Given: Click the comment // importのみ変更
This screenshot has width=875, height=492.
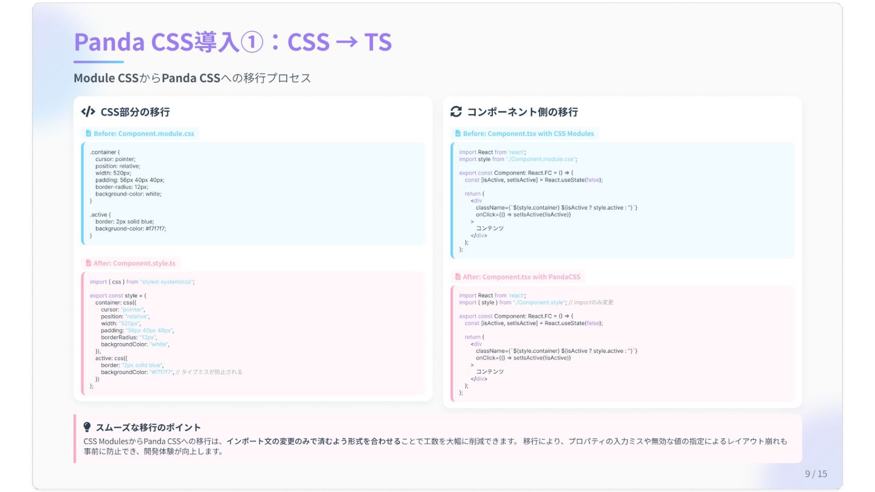Looking at the screenshot, I should 591,302.
